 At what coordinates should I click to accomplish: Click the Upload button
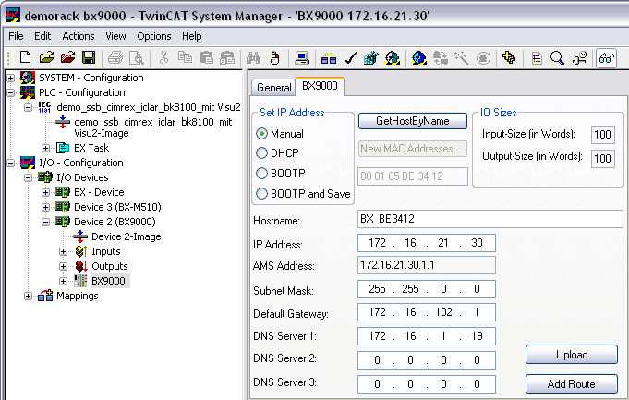pyautogui.click(x=572, y=355)
